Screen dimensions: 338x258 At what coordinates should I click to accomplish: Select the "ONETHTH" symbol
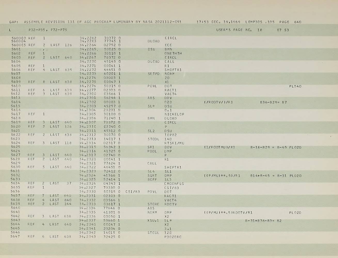173,53
